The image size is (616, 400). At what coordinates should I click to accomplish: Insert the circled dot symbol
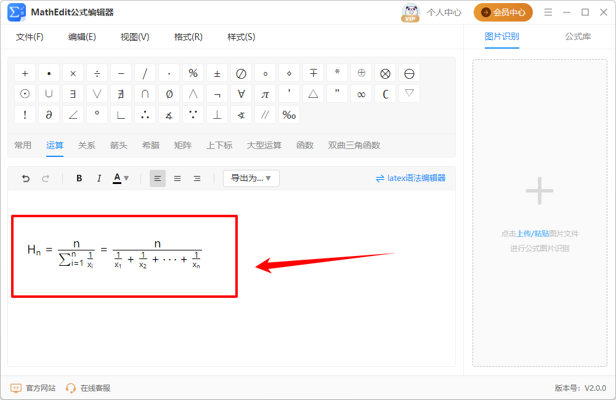(x=25, y=94)
